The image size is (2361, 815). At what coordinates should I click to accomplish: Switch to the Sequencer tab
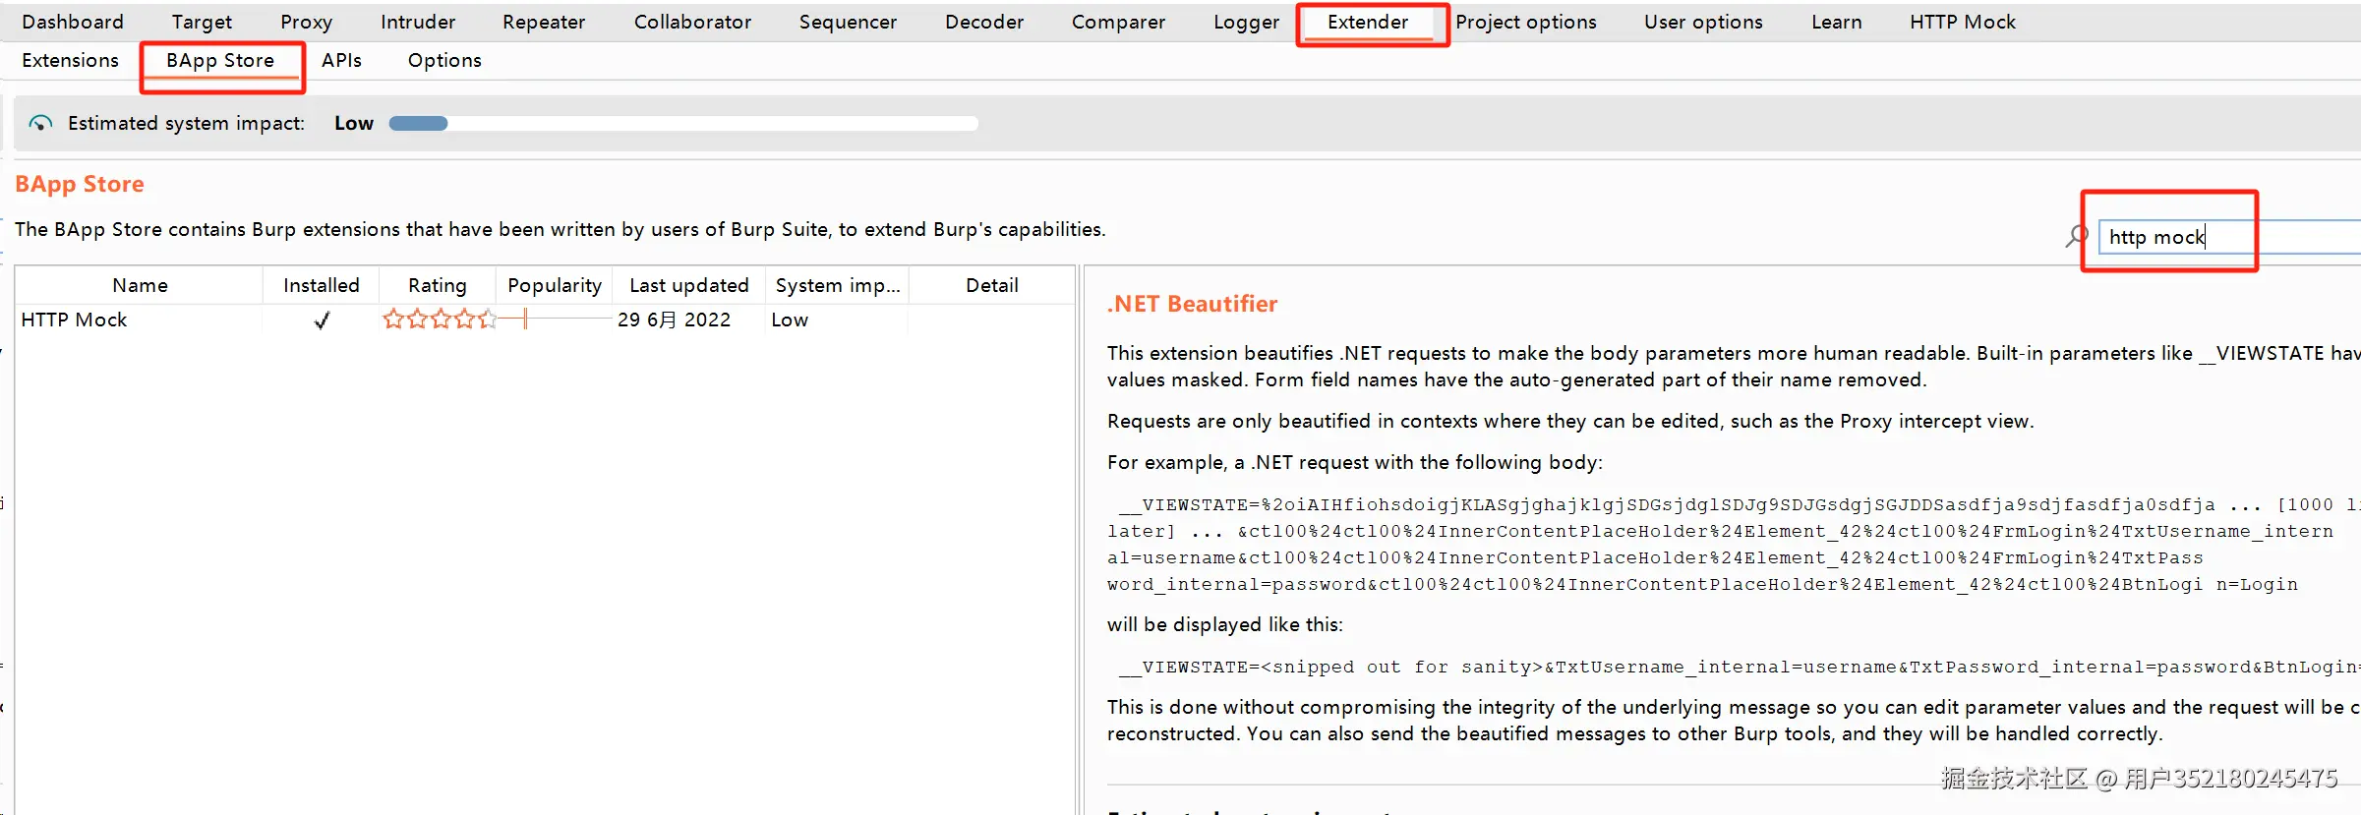pyautogui.click(x=848, y=22)
